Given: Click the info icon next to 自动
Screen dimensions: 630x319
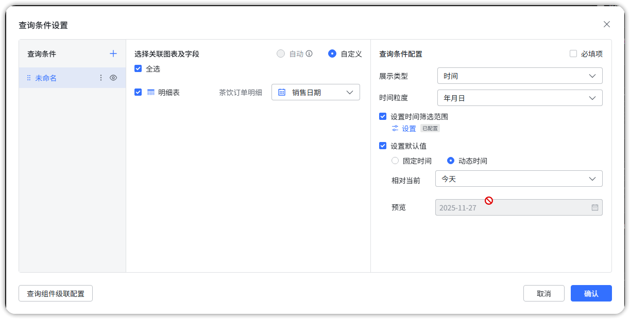Looking at the screenshot, I should pos(309,54).
